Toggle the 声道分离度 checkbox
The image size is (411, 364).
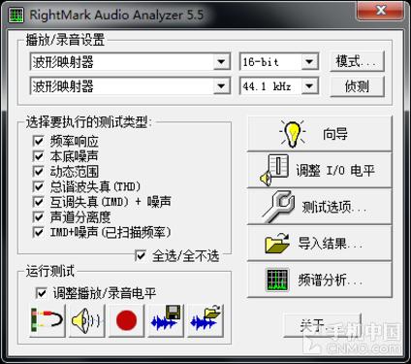[39, 217]
